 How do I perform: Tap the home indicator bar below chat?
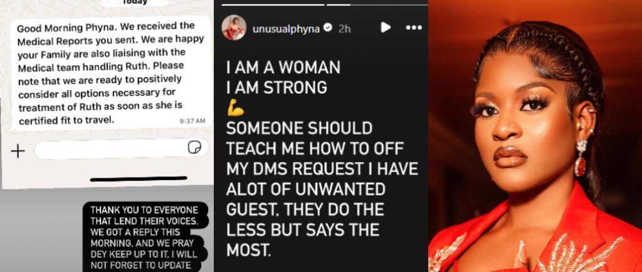click(139, 178)
